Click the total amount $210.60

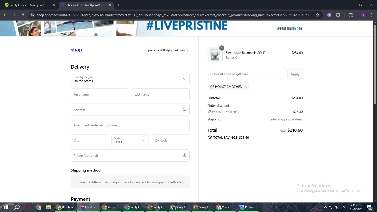(x=295, y=130)
